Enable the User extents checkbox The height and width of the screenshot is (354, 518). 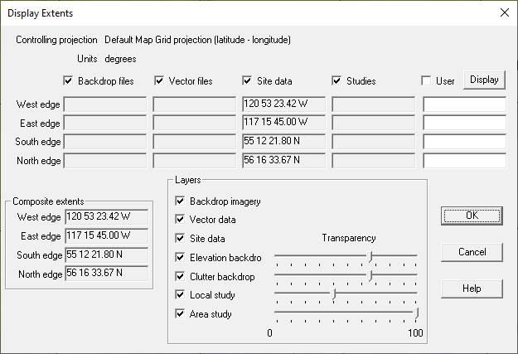click(426, 81)
